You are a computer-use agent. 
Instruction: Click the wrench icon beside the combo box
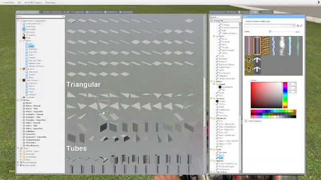(x=301, y=25)
